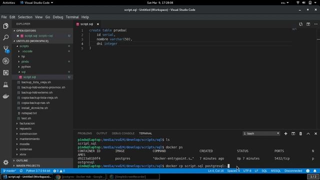Open the Docker whale view icon
Screen dimensions: 320x180
click(5, 96)
